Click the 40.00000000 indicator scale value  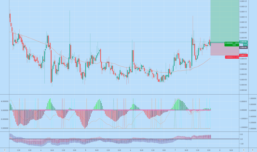click(x=4, y=101)
